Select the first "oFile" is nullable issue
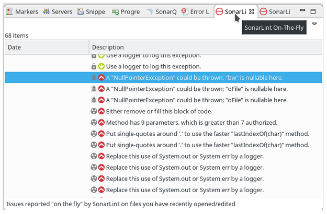The height and width of the screenshot is (214, 327). (x=163, y=89)
